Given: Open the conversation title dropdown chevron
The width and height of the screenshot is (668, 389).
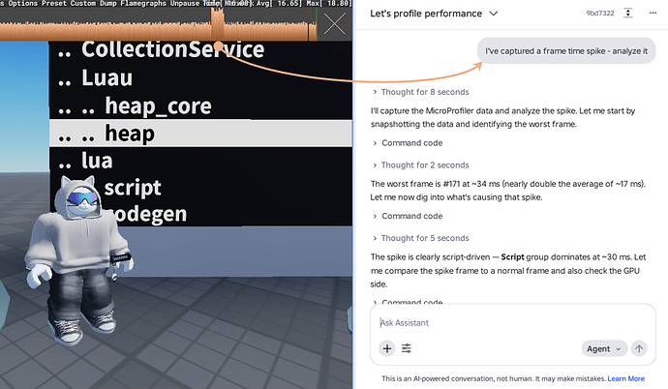Looking at the screenshot, I should [494, 14].
